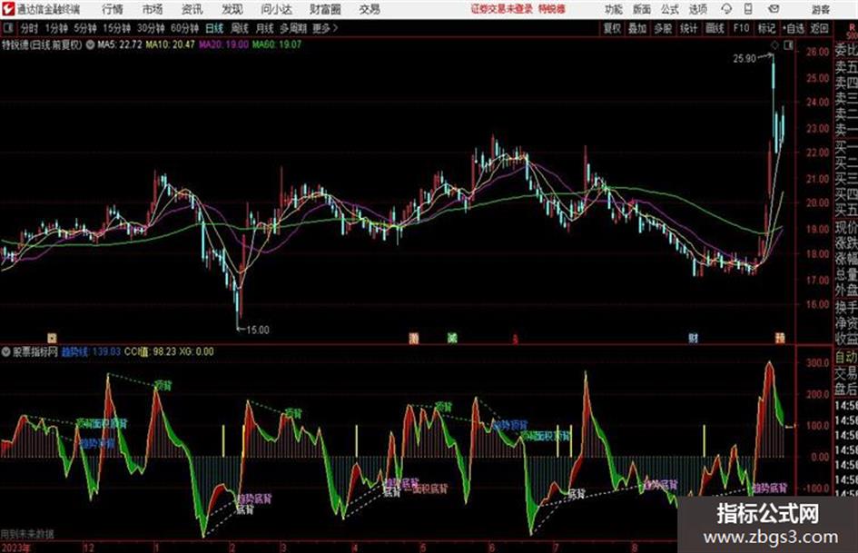Open the 选项 menu
This screenshot has height=553, width=858.
[698, 9]
